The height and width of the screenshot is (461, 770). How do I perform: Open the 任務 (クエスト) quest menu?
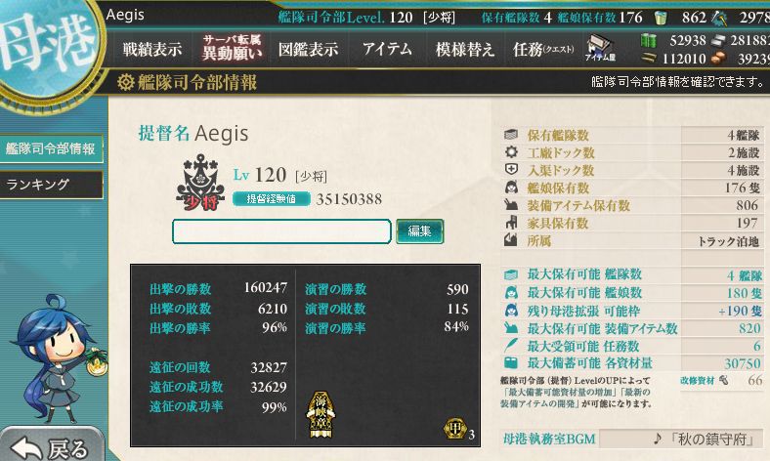(543, 49)
